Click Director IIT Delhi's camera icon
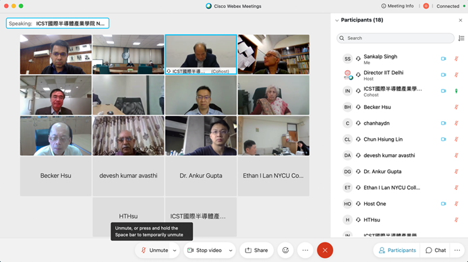Viewport: 468px width, 262px height. coord(443,75)
